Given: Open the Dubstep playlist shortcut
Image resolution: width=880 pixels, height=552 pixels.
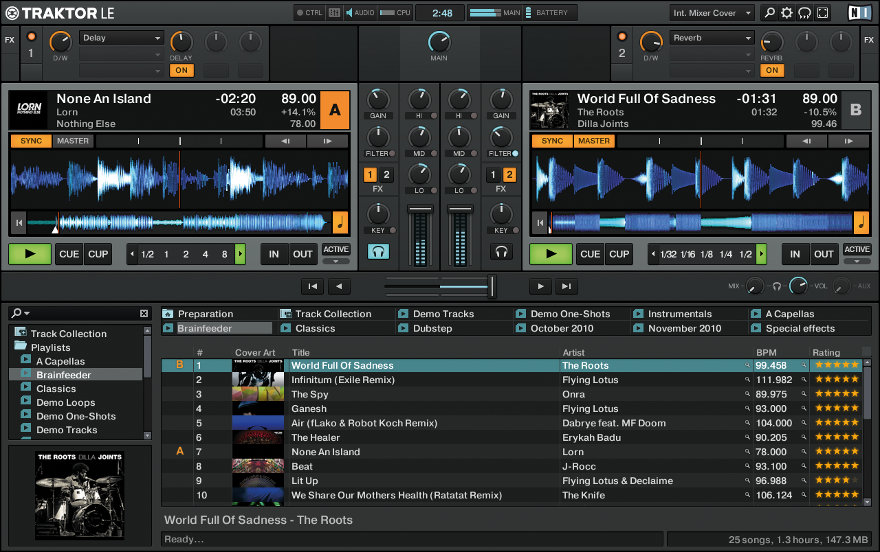Looking at the screenshot, I should pyautogui.click(x=432, y=328).
